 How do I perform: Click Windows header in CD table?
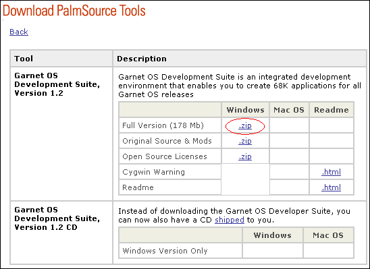point(273,235)
